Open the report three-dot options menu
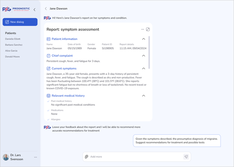234x167 pixels. click(142, 30)
